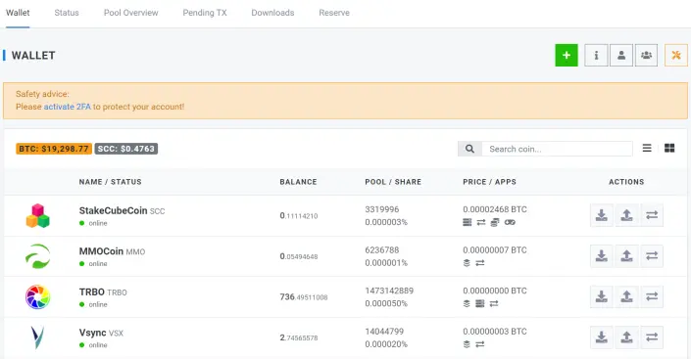The height and width of the screenshot is (359, 691).
Task: Open the orange tools settings icon
Action: (x=676, y=56)
